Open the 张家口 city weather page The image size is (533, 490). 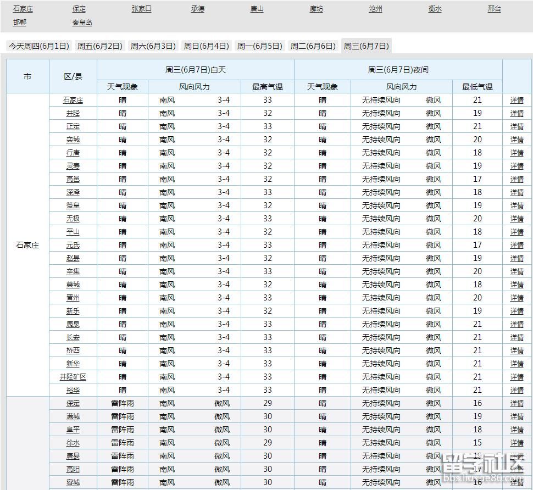point(141,9)
